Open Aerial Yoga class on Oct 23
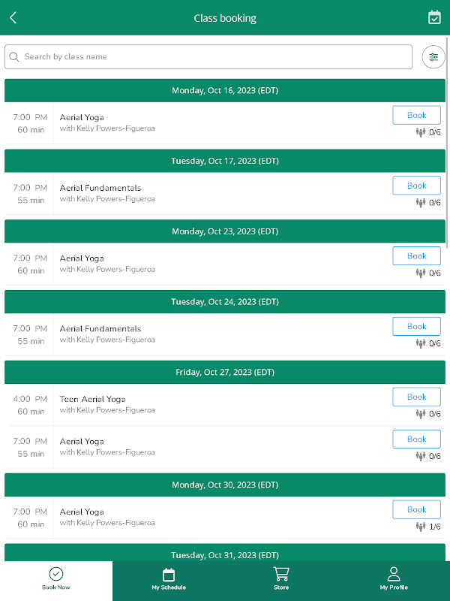 tap(82, 258)
